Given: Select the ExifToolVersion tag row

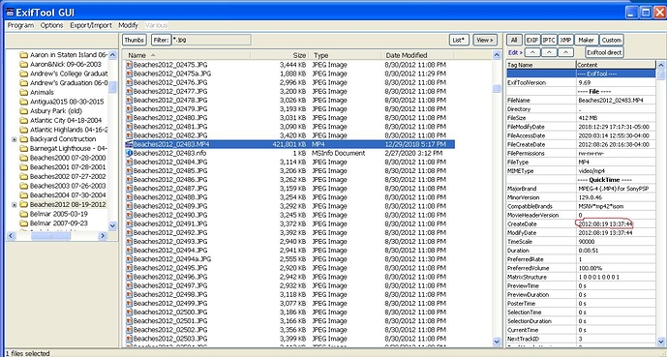Looking at the screenshot, I should [x=581, y=82].
